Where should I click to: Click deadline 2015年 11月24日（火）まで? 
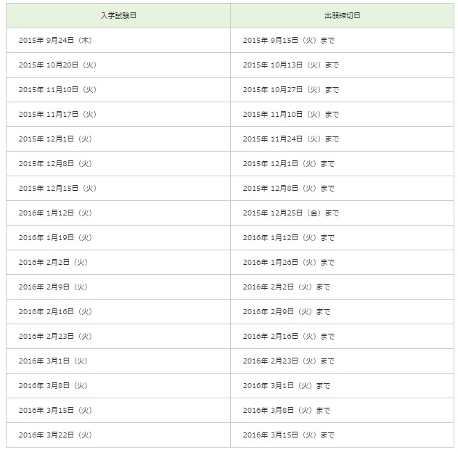(x=290, y=139)
